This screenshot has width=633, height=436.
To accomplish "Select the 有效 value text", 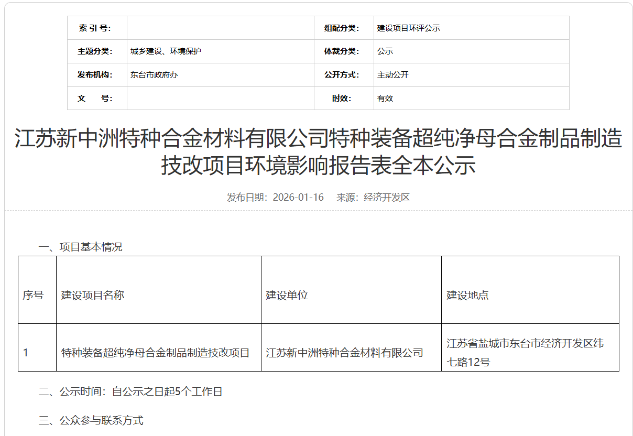I will pos(385,99).
